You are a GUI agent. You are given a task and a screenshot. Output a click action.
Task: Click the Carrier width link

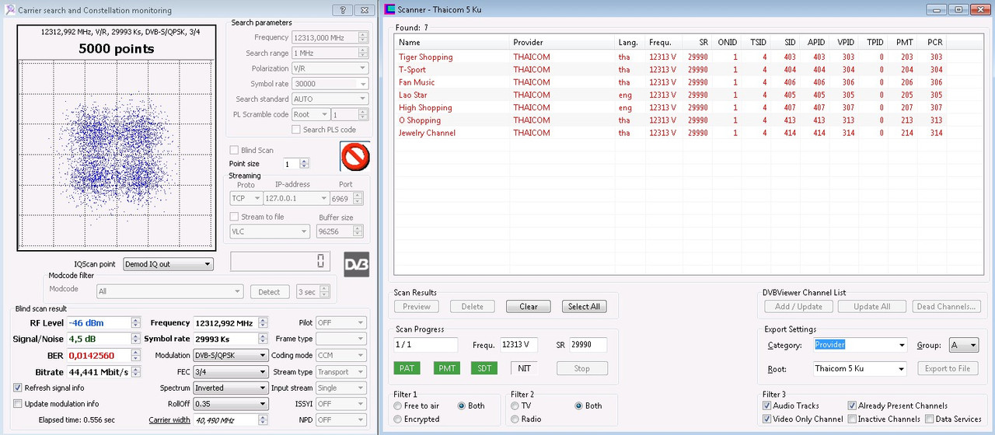point(169,420)
